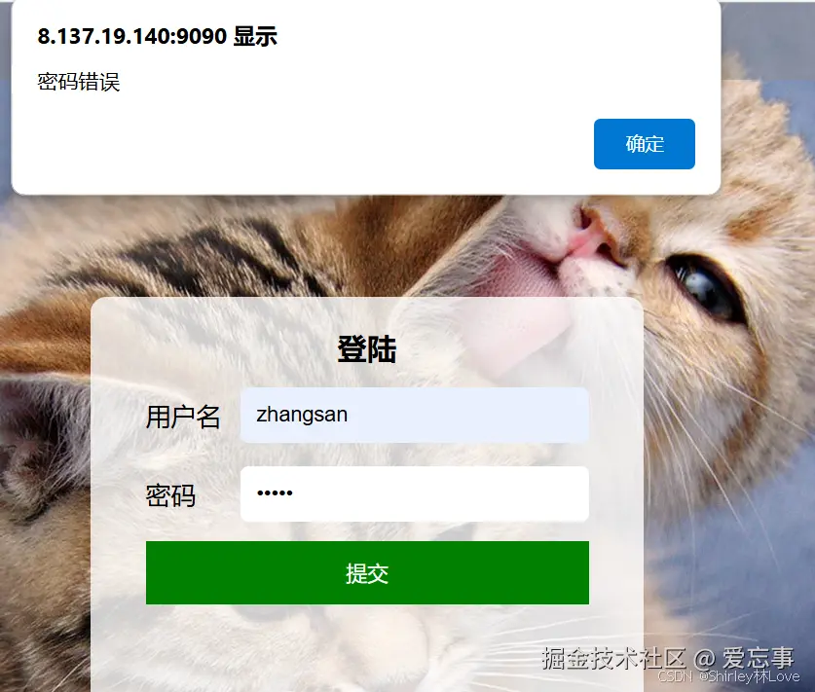The width and height of the screenshot is (815, 692).
Task: Click the 显示 word in alert header
Action: pyautogui.click(x=255, y=36)
